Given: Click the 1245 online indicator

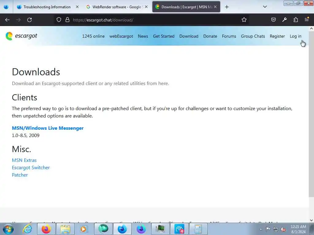Looking at the screenshot, I should coord(93,36).
